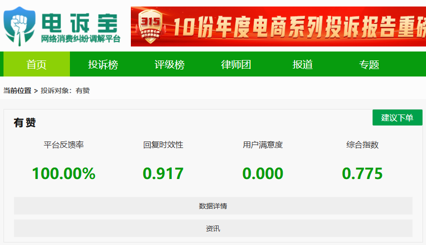Screen dimensions: 426x245
Task: Expand the 数据详情 bar
Action: [213, 206]
